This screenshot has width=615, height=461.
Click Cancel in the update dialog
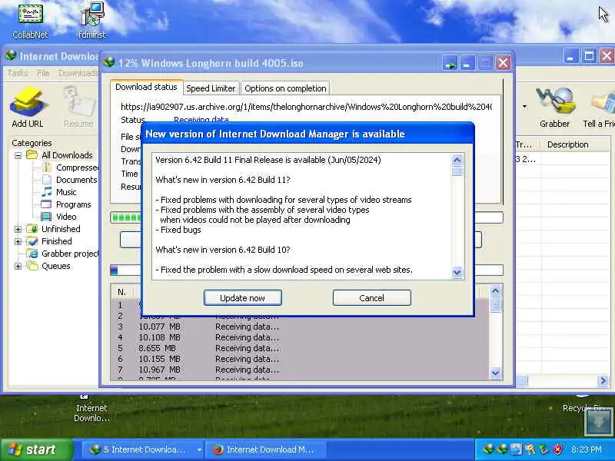coord(372,298)
